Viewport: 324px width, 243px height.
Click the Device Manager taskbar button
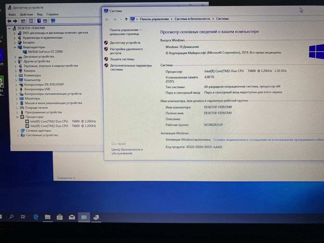[96, 217]
